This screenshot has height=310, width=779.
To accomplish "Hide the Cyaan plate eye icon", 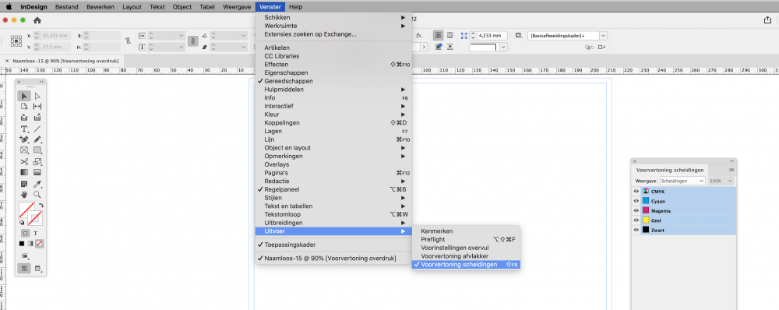I will pyautogui.click(x=636, y=201).
